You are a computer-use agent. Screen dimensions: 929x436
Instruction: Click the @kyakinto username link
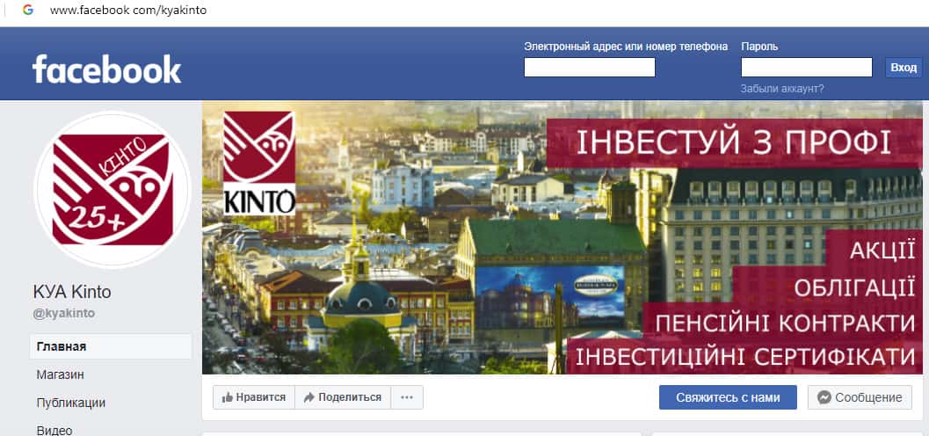64,313
